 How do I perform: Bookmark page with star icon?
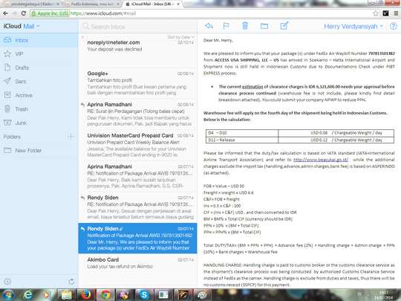tap(376, 13)
